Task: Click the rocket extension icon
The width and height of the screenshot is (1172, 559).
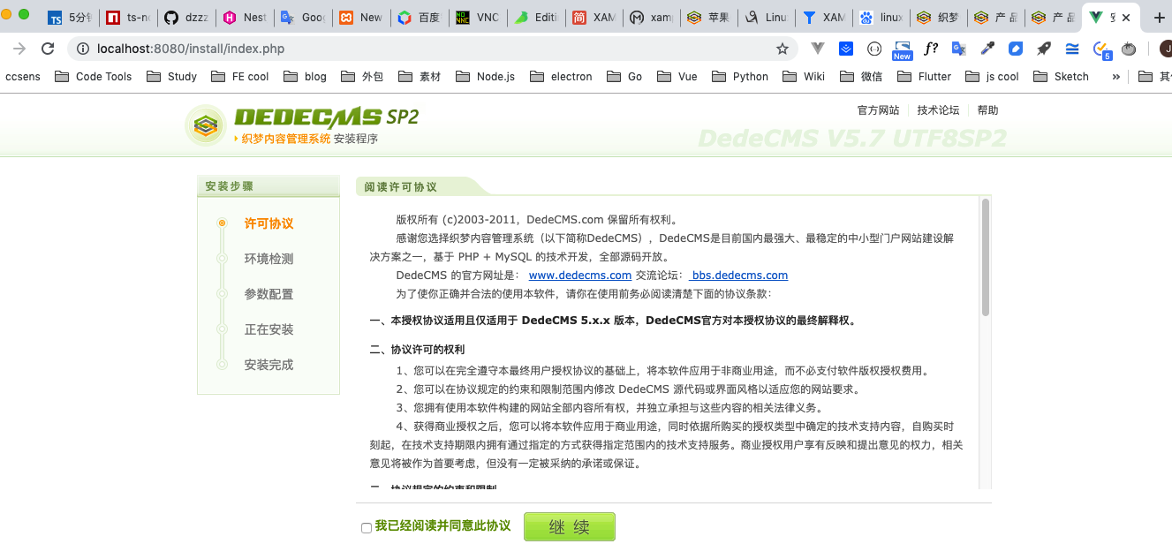Action: (1044, 49)
